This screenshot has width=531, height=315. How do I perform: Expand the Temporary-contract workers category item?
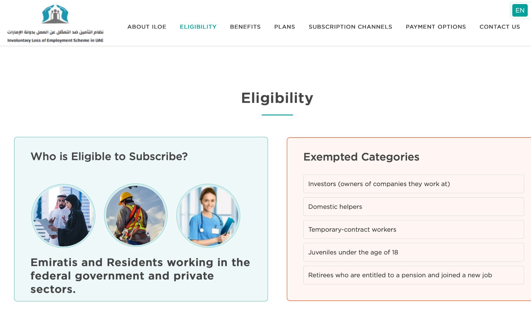[x=413, y=229]
